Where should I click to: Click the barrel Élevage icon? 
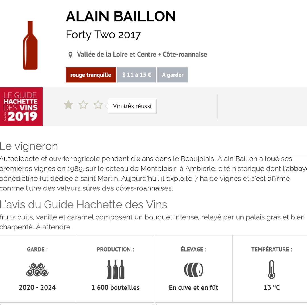click(x=193, y=269)
